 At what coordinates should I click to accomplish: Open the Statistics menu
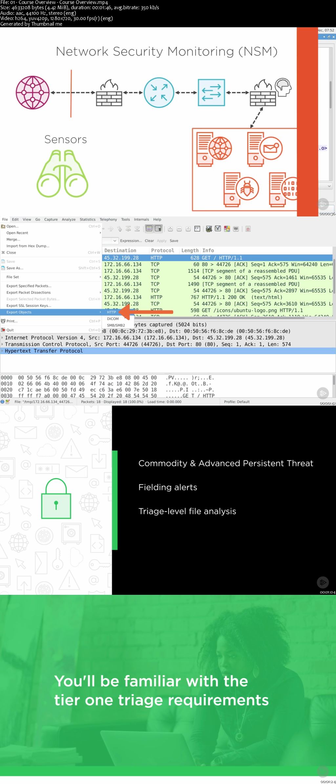tap(88, 219)
